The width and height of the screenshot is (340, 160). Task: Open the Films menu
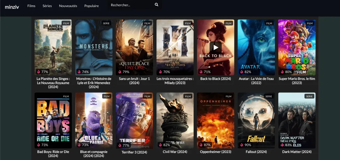click(x=31, y=6)
